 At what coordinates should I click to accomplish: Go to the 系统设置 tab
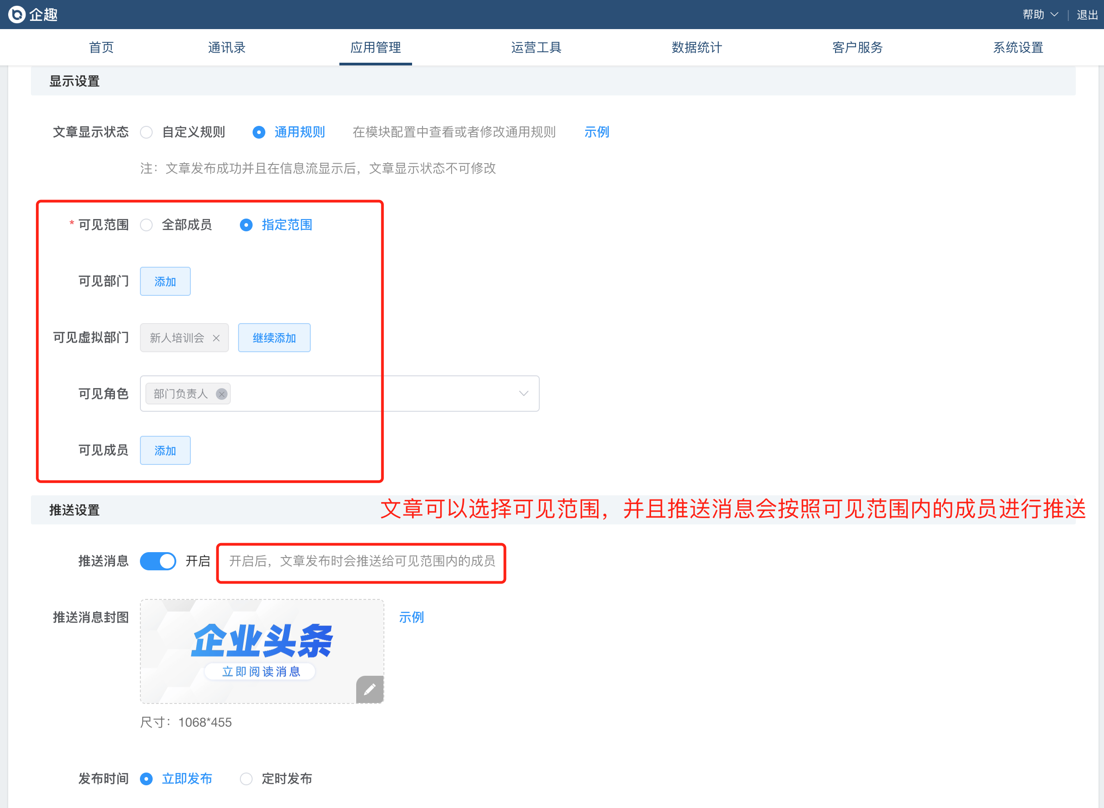[x=1018, y=47]
